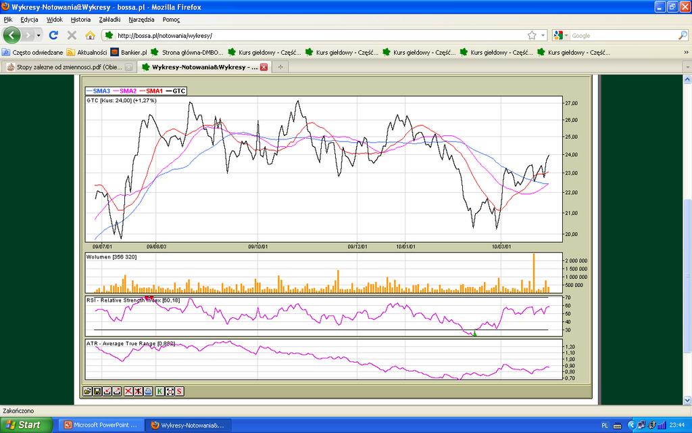Open the Pomoc menu
Viewport: 692px width, 433px height.
pos(171,20)
